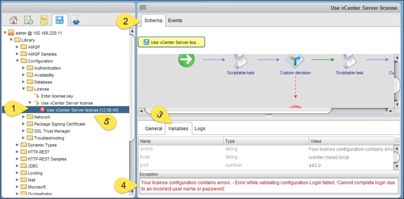This screenshot has height=199, width=404.
Task: Sort variables by Value column header
Action: tap(351, 141)
